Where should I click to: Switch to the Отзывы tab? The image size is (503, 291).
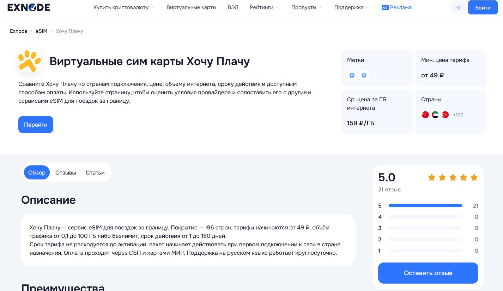[x=66, y=172]
